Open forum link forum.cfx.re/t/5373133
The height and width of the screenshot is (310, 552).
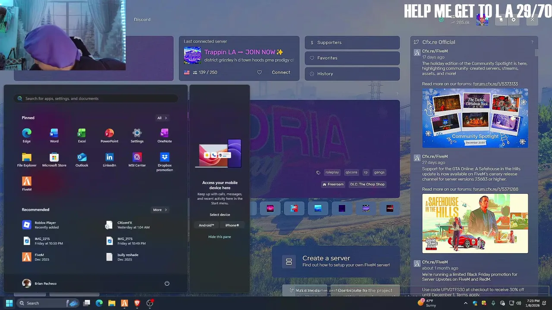click(496, 84)
